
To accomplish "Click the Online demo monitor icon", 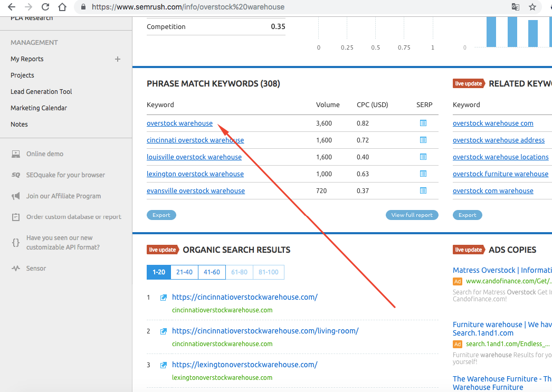I will coord(16,154).
